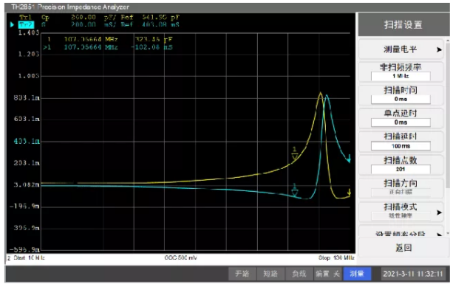Click the side menu vertical scrollbar
The image size is (453, 287).
pos(448,115)
